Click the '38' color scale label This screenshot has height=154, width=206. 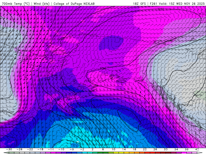pos(186,149)
